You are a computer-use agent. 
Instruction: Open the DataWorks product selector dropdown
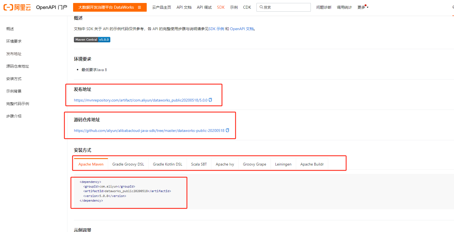click(110, 7)
